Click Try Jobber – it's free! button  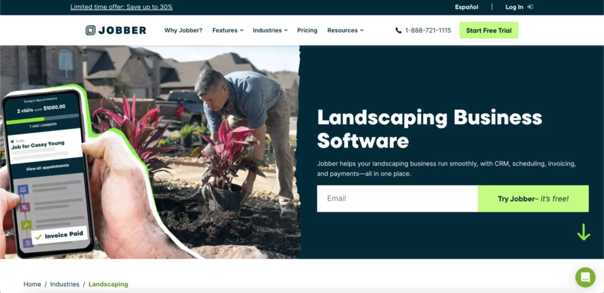tap(533, 199)
